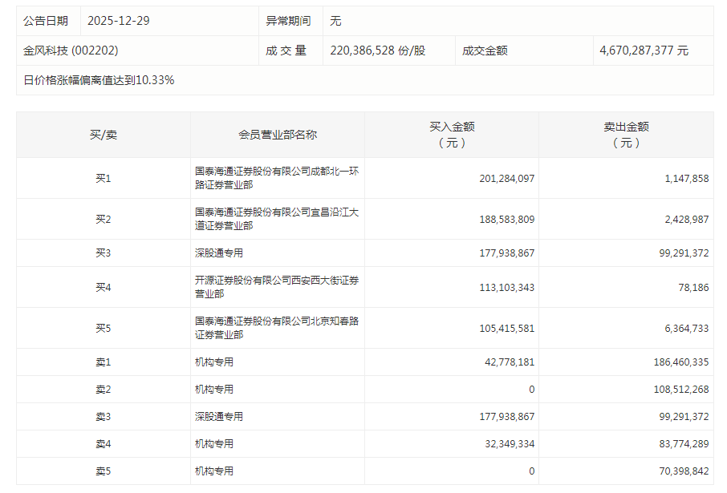Click the stock name 金风科技 (002202)
Viewport: 727px width, 493px height.
point(71,51)
